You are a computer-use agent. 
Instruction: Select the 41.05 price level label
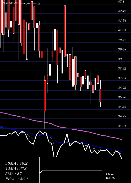coord(122,30)
